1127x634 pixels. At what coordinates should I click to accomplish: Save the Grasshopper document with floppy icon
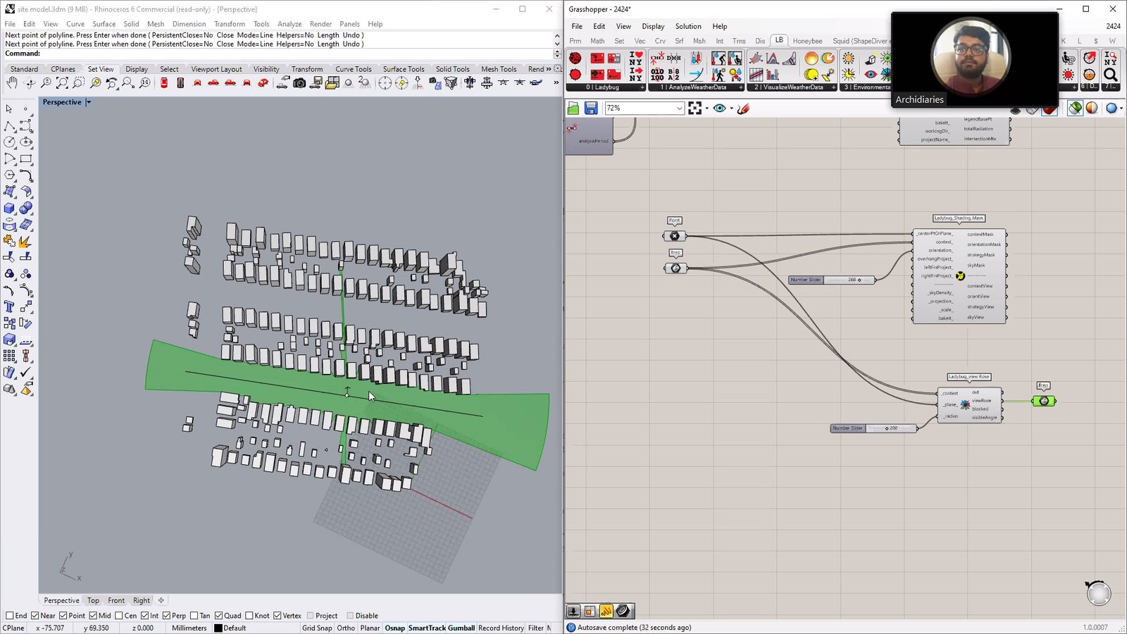point(591,108)
